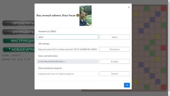Click the user avatar photo
This screenshot has height=96, width=170.
(86, 16)
